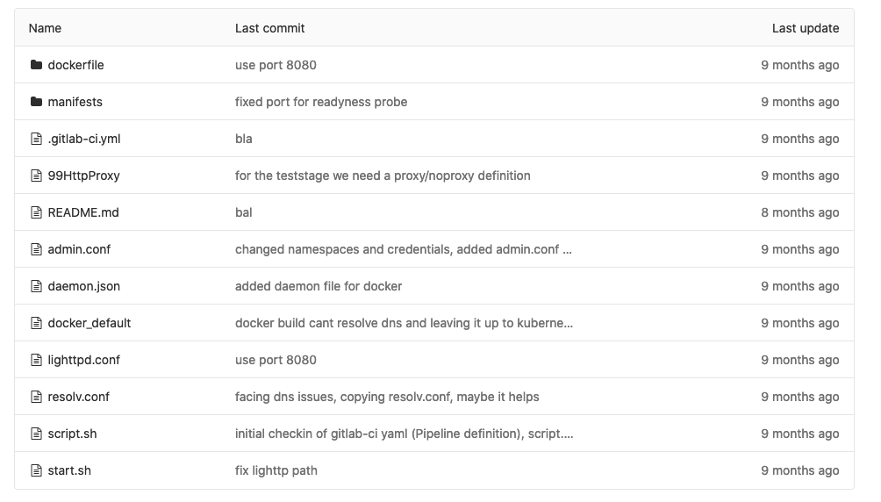Open the dockerfile folder

pos(75,65)
